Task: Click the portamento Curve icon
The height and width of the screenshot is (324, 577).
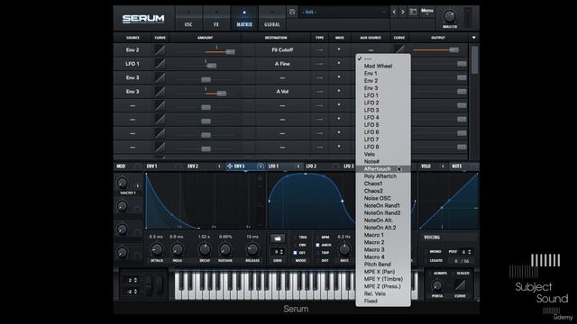Action: click(x=460, y=284)
